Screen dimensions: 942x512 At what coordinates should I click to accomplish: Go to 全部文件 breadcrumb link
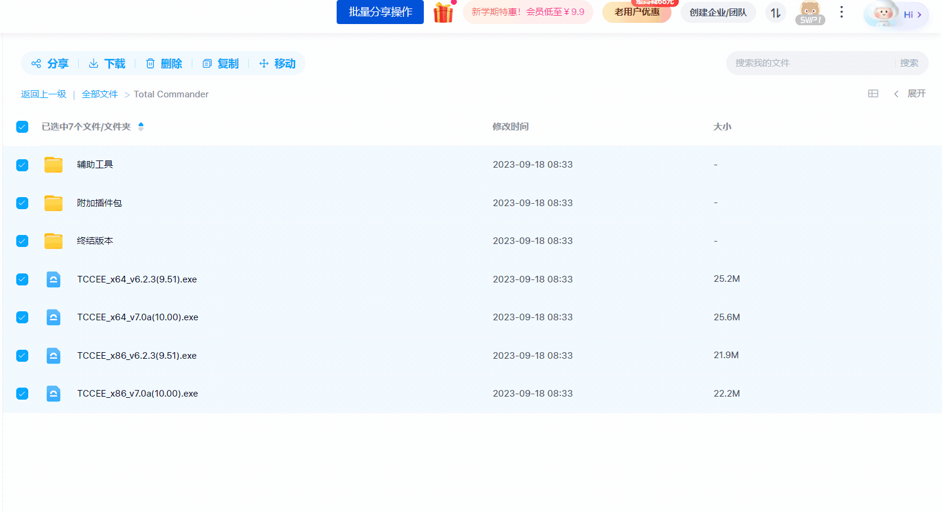(x=100, y=94)
